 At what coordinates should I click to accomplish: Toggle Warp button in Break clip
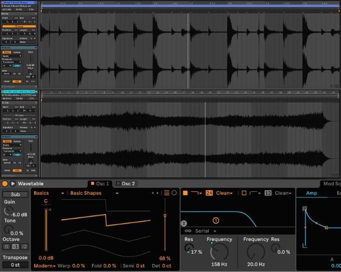pyautogui.click(x=6, y=52)
